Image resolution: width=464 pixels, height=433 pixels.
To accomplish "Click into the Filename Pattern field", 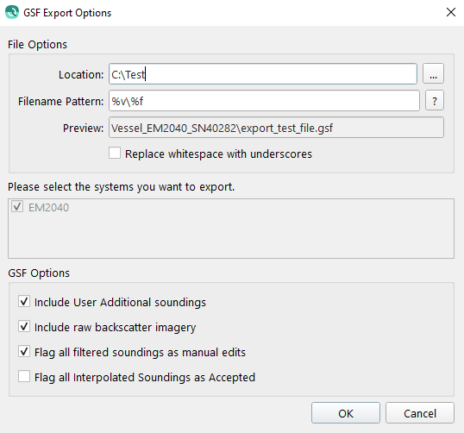I will point(264,101).
